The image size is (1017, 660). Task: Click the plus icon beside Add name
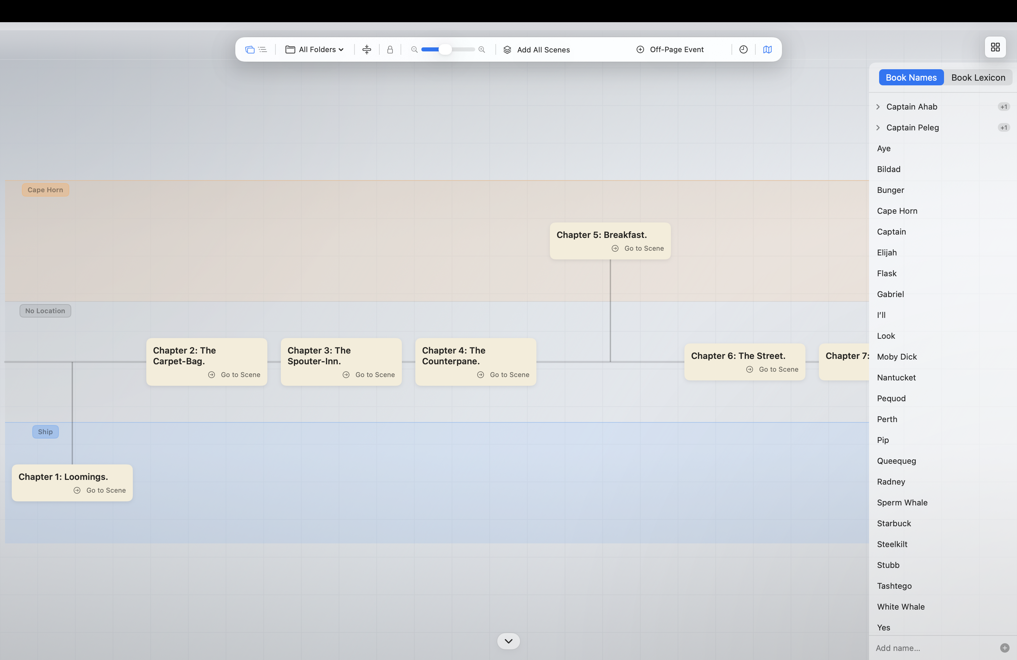1005,648
